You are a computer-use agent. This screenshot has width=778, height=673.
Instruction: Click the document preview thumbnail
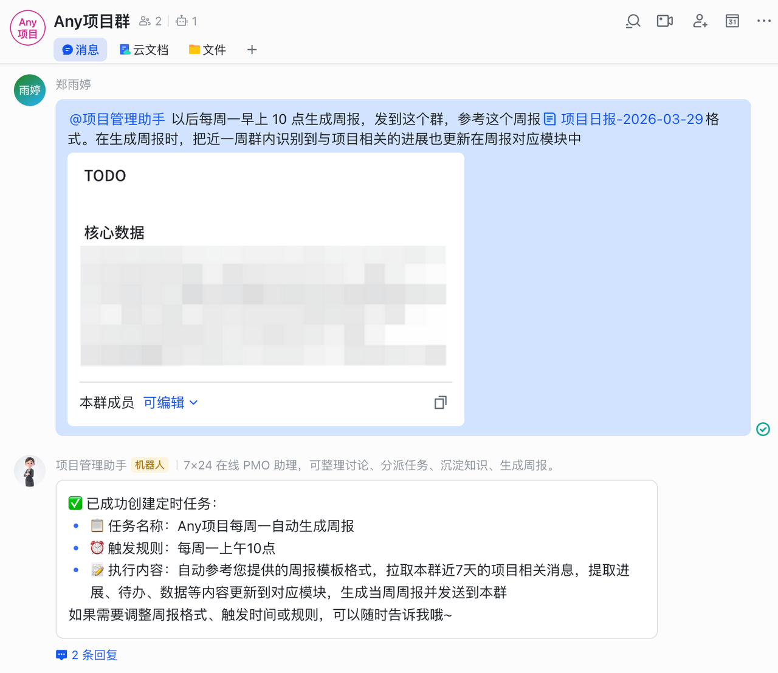263,306
